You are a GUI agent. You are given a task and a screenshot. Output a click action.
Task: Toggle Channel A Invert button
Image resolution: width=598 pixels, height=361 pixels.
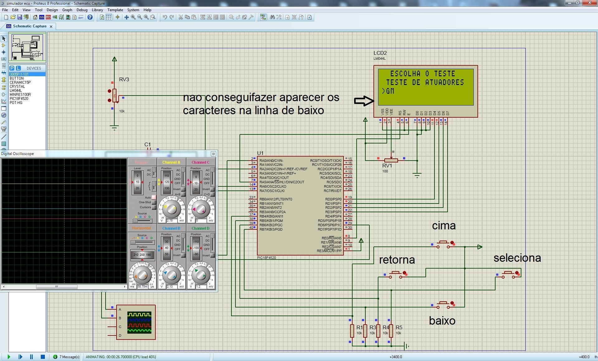[x=183, y=189]
